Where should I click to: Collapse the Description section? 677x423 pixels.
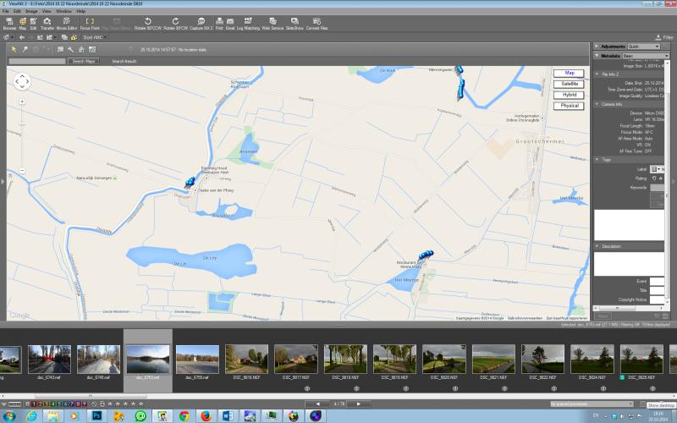597,246
